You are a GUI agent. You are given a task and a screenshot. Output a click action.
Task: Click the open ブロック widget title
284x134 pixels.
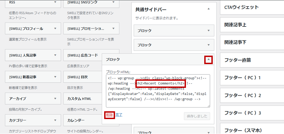pyautogui.click(x=113, y=59)
